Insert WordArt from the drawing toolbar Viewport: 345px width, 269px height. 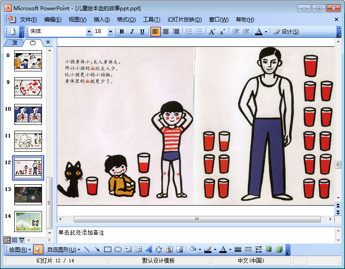pos(148,249)
